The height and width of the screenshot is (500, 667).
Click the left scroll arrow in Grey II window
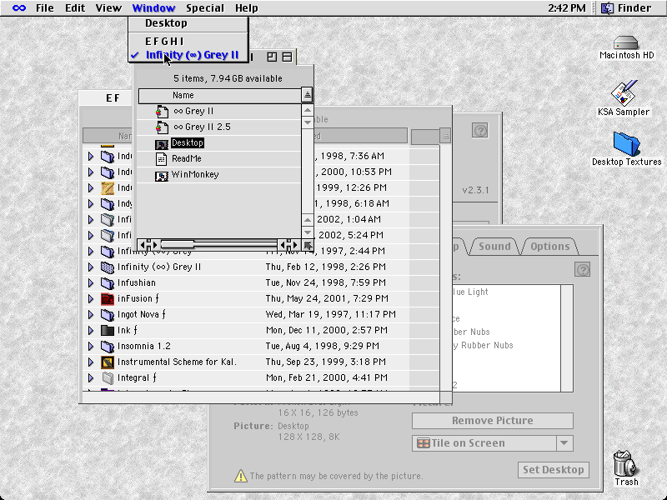[x=143, y=244]
